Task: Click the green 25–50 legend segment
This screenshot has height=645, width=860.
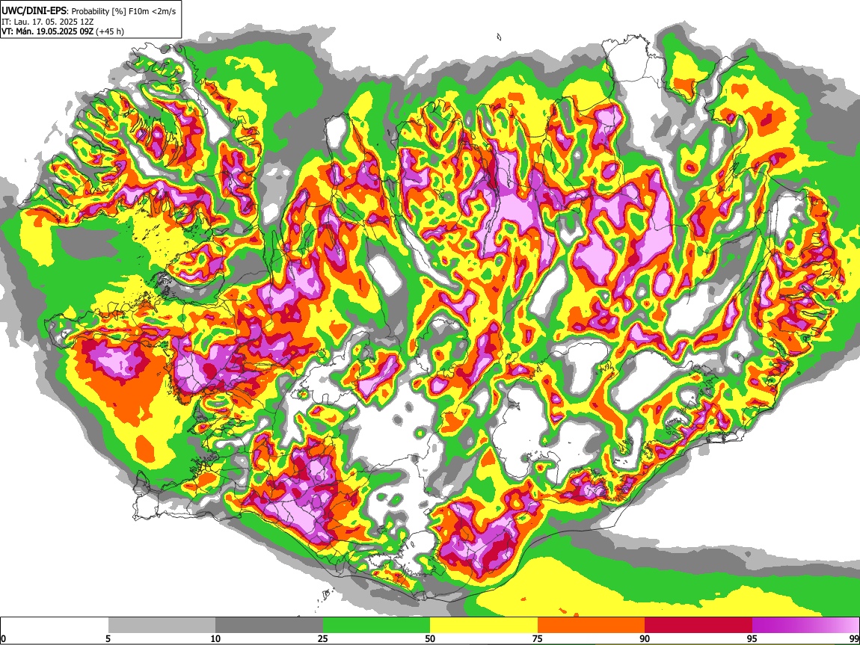Action: pos(376,626)
